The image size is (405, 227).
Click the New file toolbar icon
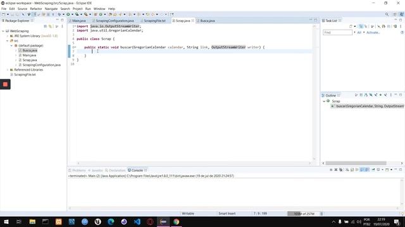[x=4, y=15]
